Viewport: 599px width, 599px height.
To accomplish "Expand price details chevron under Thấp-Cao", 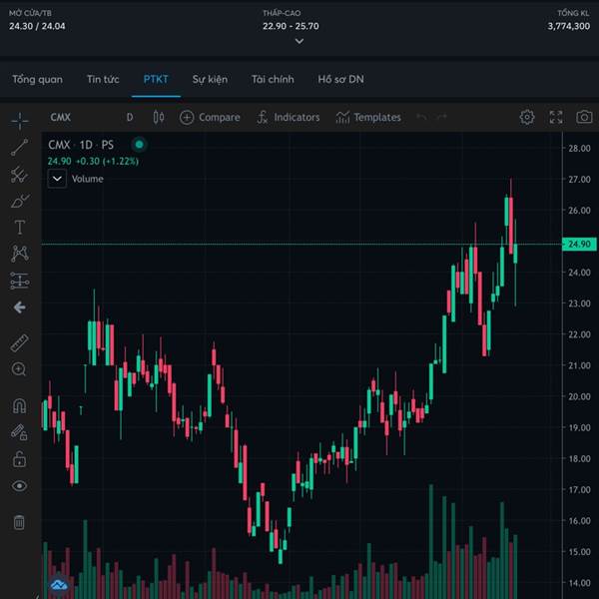I will coord(299,41).
